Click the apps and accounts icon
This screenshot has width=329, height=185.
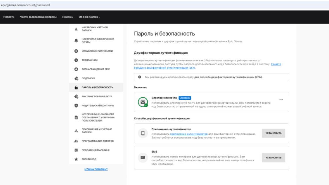[x=76, y=131]
